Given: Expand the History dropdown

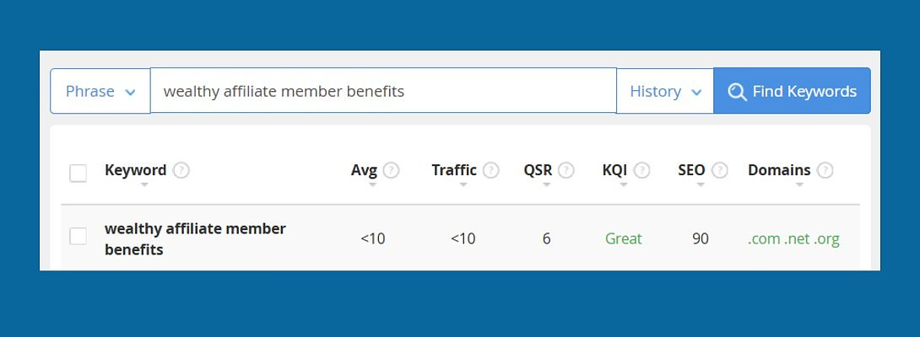Looking at the screenshot, I should click(665, 91).
